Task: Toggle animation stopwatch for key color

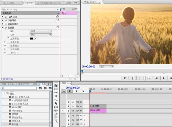Action: pyautogui.click(x=8, y=39)
